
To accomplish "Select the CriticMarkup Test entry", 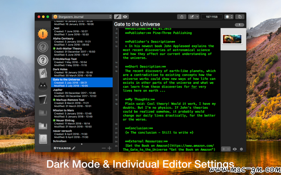I will tap(82, 62).
